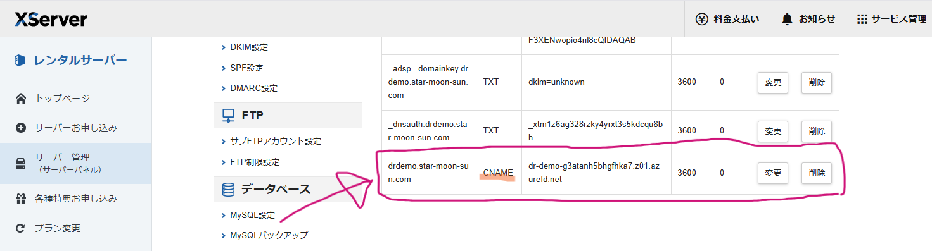The image size is (932, 251).
Task: Click the FTP section header
Action: 288,116
